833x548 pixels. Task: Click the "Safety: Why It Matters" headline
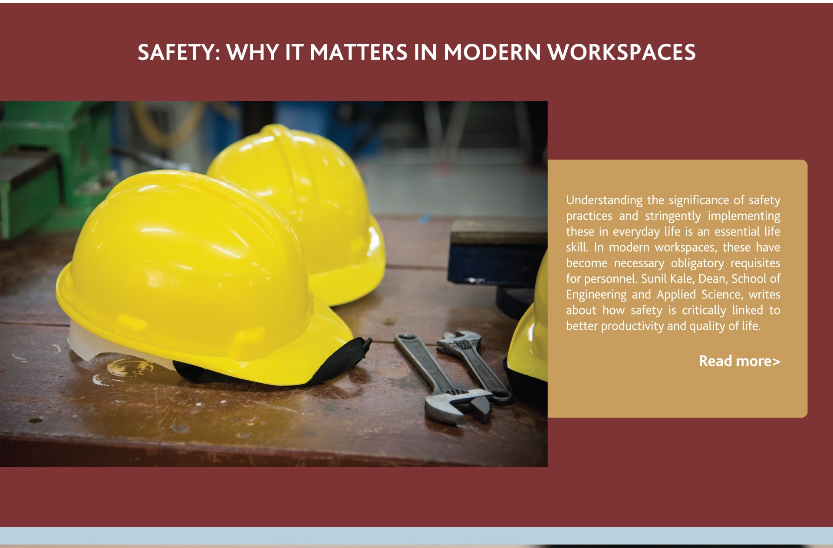(x=416, y=52)
